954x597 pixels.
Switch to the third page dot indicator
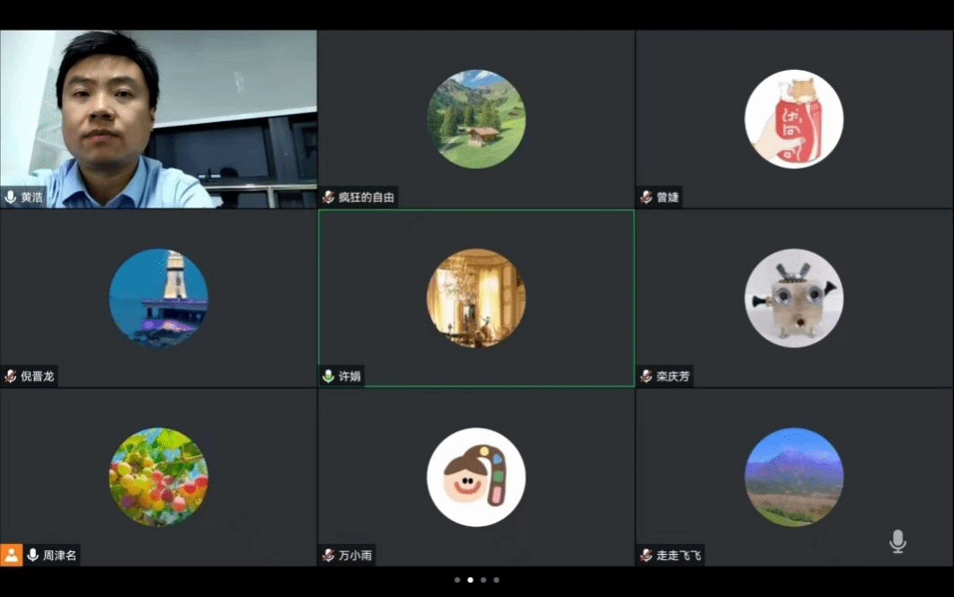coord(483,580)
